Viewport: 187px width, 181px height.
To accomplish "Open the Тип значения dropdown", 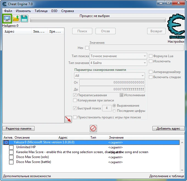I will pos(118,63).
